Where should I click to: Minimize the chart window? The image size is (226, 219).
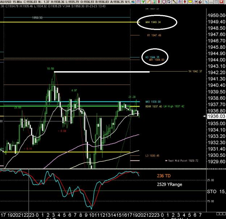(211, 2)
